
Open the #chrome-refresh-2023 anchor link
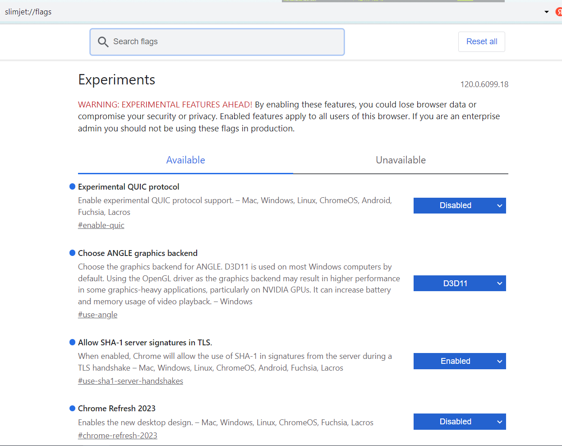pyautogui.click(x=118, y=436)
